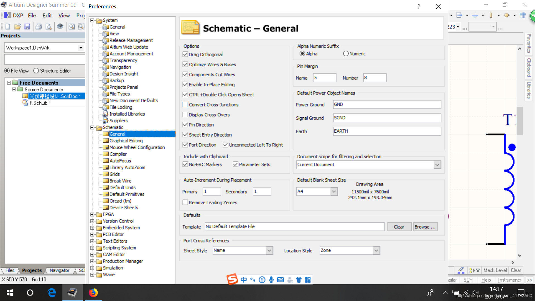This screenshot has width=535, height=301.
Task: Click scroll up arrow in schematic editor
Action: tap(519, 49)
